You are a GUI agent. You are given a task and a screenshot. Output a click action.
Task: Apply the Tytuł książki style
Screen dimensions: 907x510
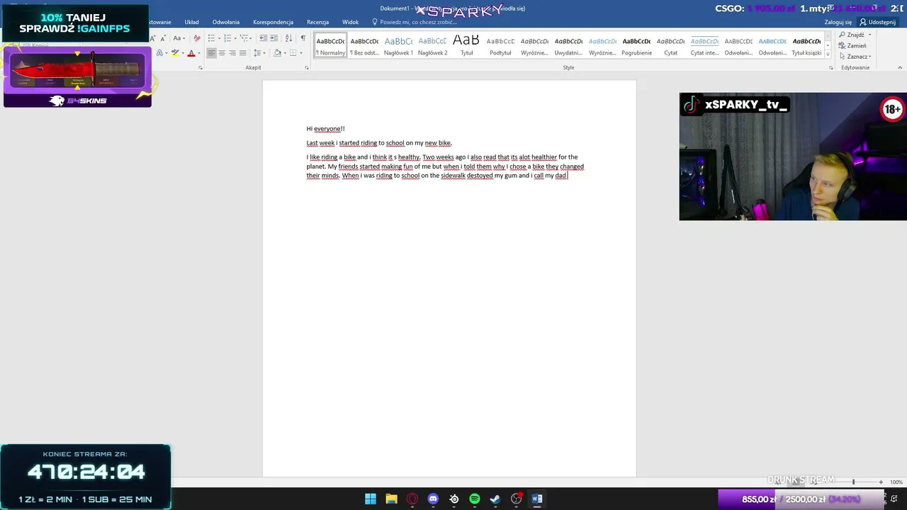[806, 45]
